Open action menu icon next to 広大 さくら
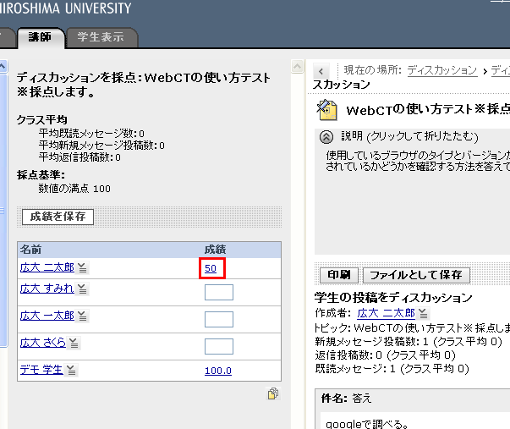The height and width of the screenshot is (429, 510). click(x=74, y=343)
